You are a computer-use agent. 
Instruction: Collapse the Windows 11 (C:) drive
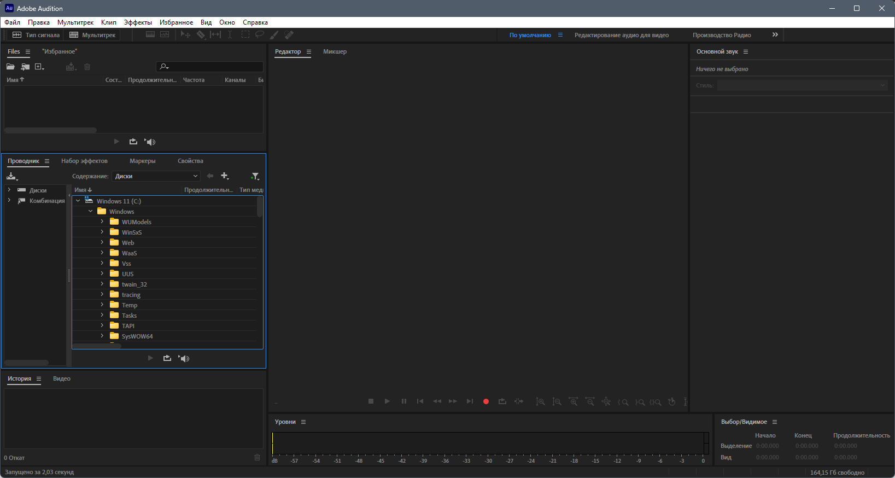[78, 201]
